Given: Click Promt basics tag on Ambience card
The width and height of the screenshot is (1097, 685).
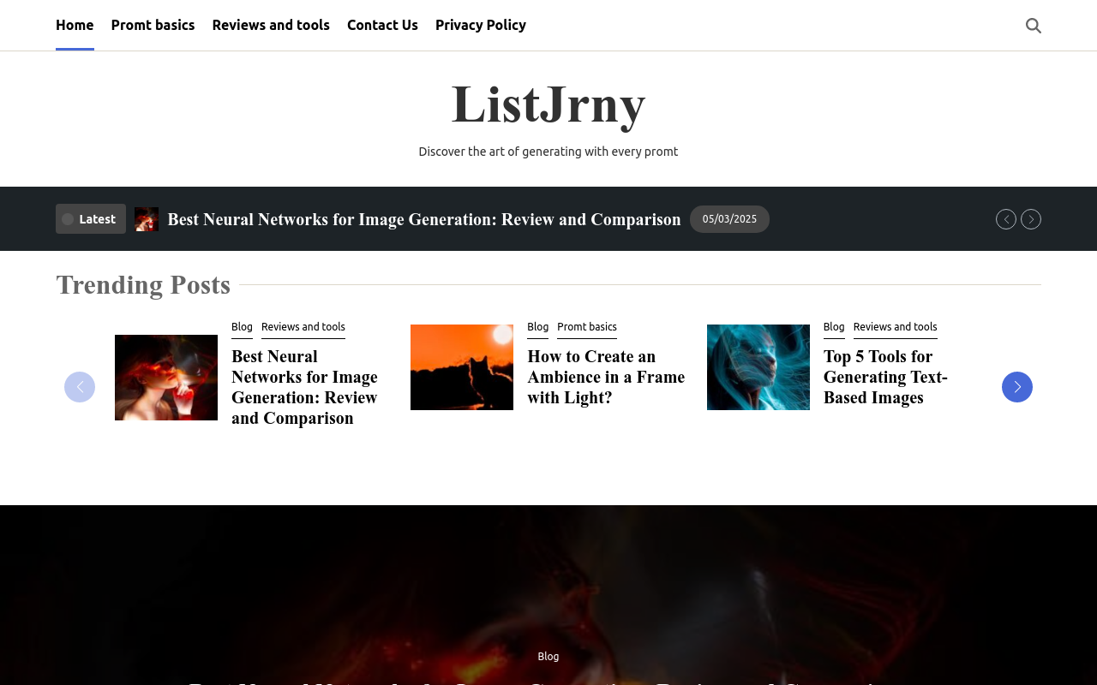Looking at the screenshot, I should (x=587, y=327).
